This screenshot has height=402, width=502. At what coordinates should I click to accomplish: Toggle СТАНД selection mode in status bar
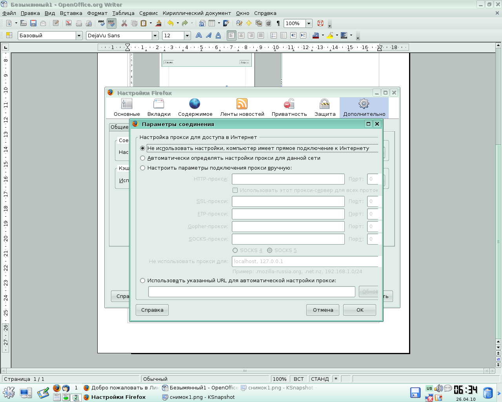[x=320, y=379]
